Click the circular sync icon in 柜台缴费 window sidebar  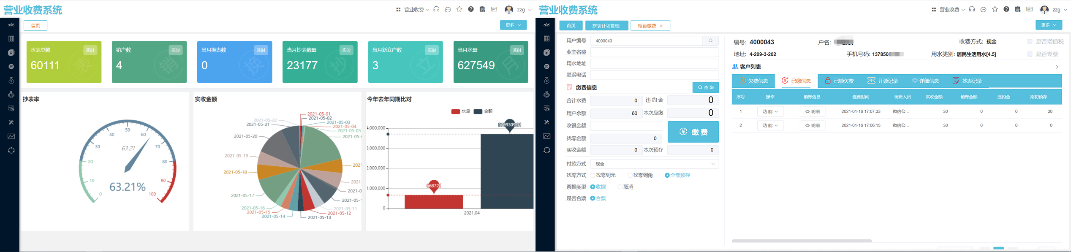546,150
